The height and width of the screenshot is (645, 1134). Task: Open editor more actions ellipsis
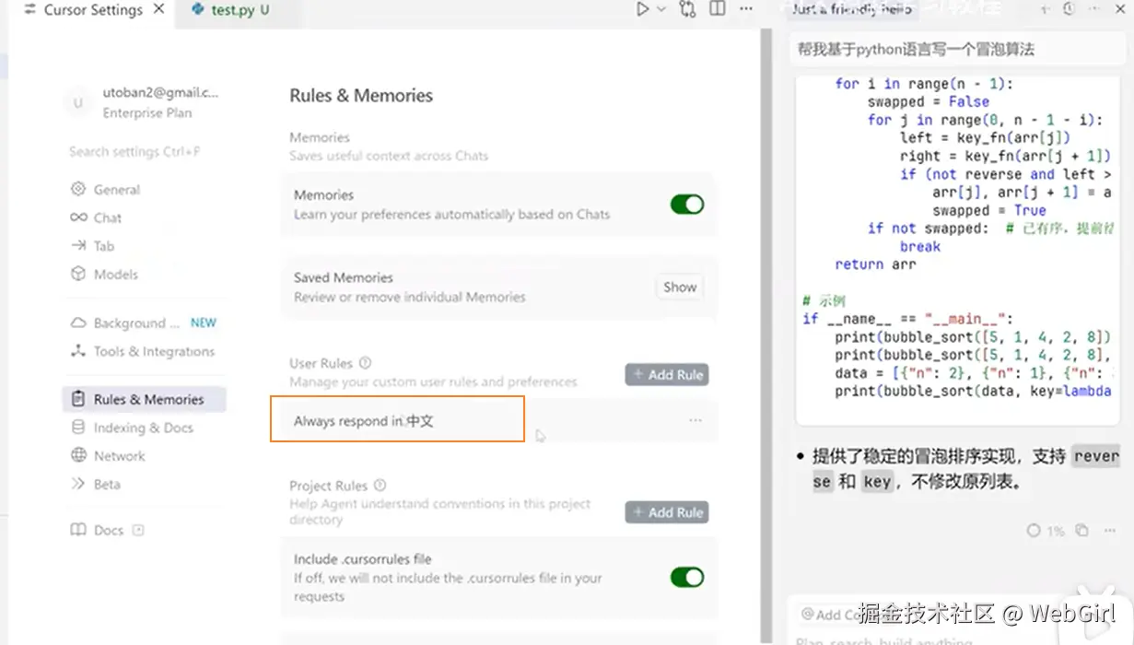tap(746, 9)
